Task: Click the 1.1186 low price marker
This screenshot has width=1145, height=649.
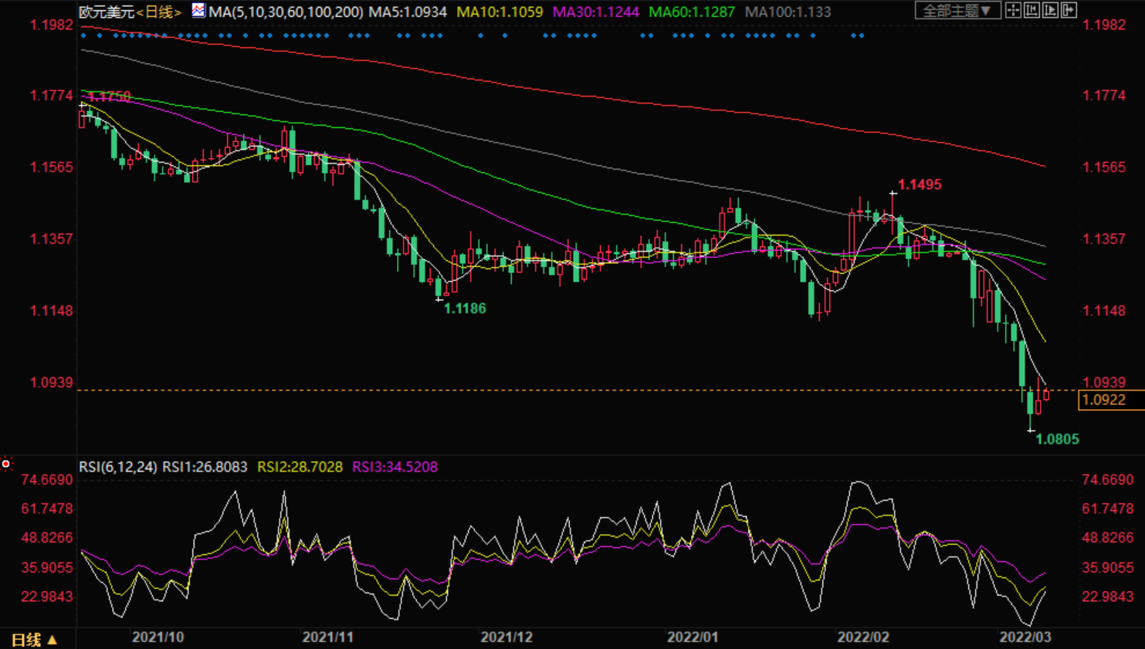Action: (x=465, y=309)
